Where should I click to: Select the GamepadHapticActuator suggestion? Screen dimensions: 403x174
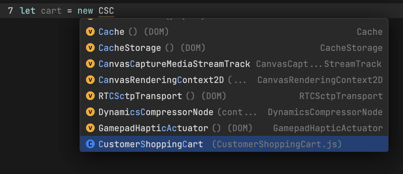coord(153,128)
